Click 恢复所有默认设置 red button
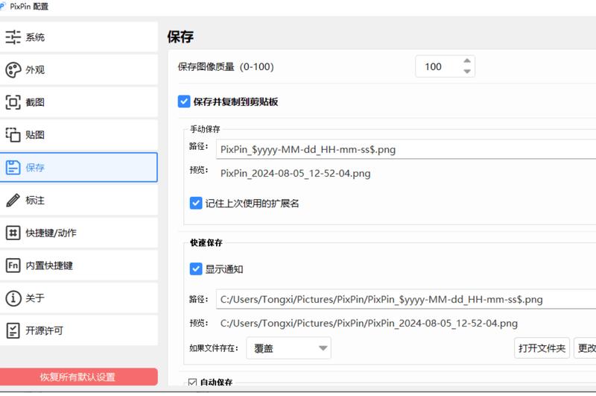Screen dimensions: 596x396 click(79, 377)
